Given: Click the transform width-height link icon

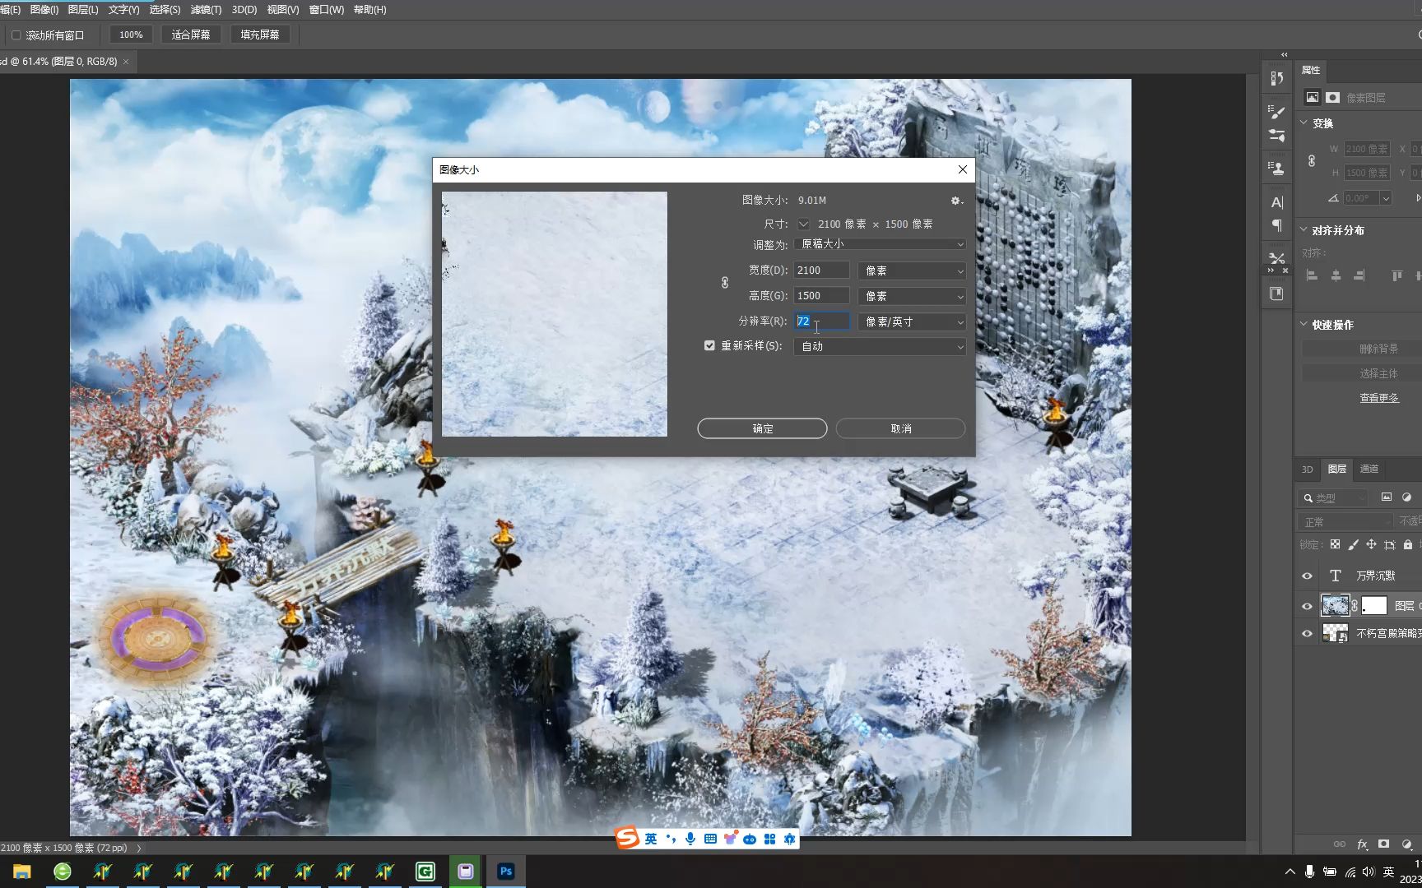Looking at the screenshot, I should point(1312,161).
